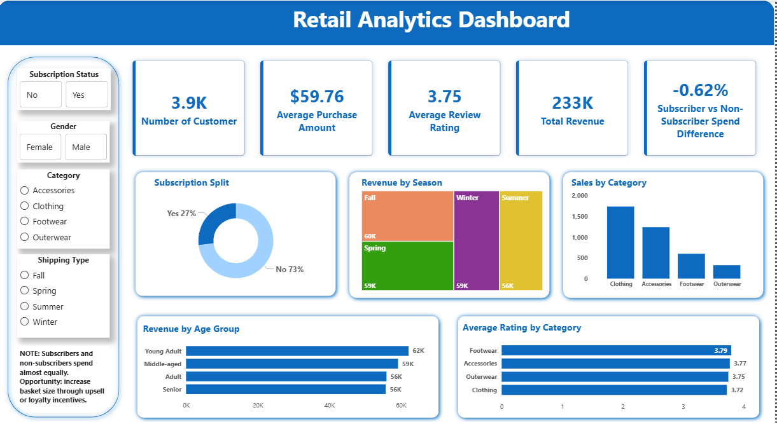The height and width of the screenshot is (424, 777).
Task: Select the Clothing category radio button
Action: (x=25, y=206)
